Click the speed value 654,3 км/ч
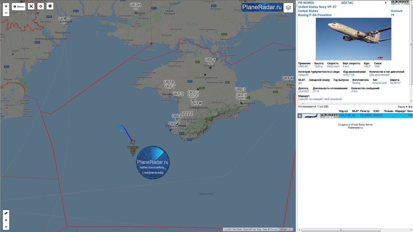Image resolution: width=413 pixels, height=232 pixels. coord(334,66)
